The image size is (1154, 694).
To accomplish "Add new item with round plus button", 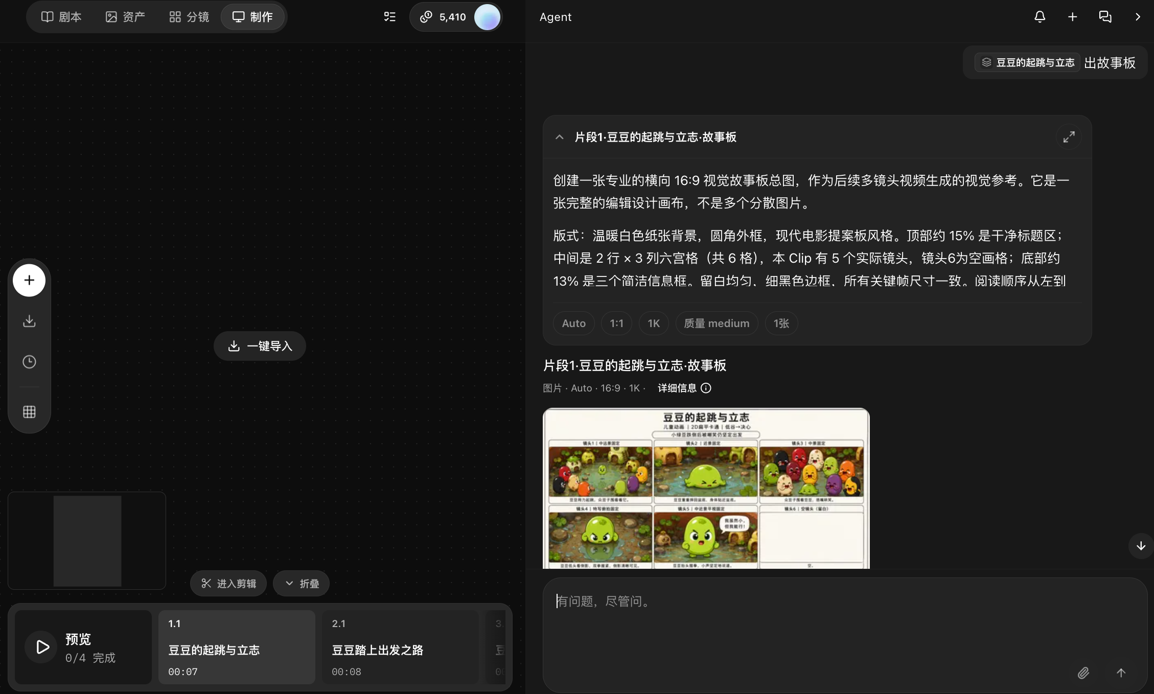I will (29, 280).
